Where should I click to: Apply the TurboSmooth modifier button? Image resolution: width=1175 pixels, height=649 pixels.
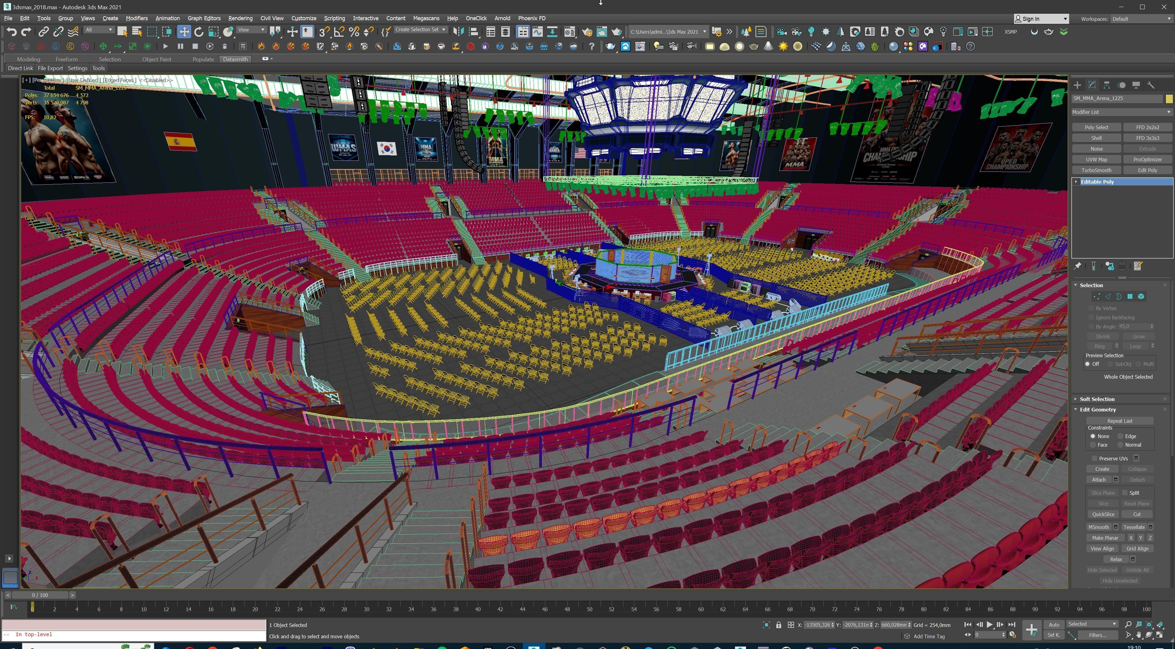(1096, 170)
